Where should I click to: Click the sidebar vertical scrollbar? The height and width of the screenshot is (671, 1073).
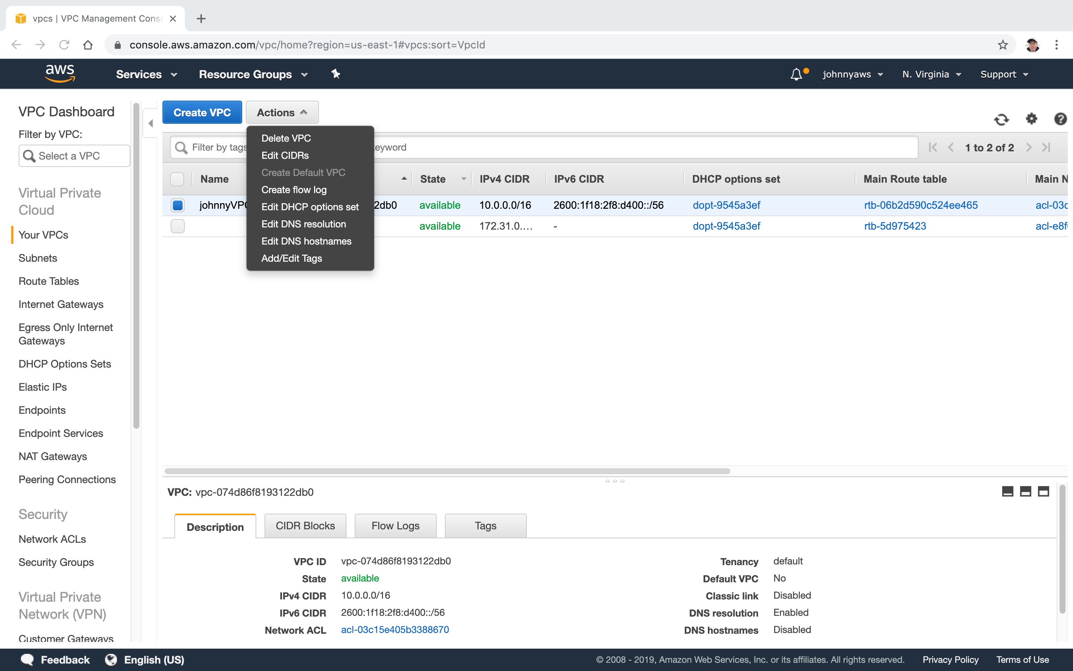pyautogui.click(x=136, y=265)
